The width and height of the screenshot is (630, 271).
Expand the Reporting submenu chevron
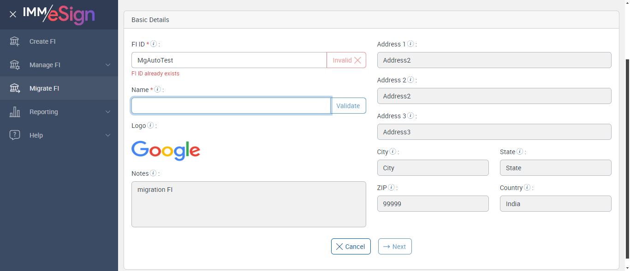tap(108, 112)
